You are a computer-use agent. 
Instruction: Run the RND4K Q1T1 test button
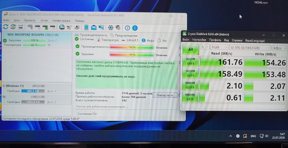(x=190, y=97)
